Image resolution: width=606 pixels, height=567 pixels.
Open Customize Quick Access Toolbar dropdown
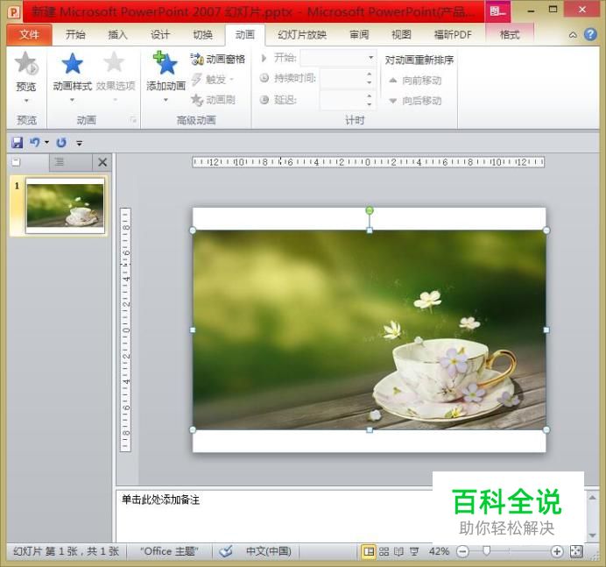[79, 143]
